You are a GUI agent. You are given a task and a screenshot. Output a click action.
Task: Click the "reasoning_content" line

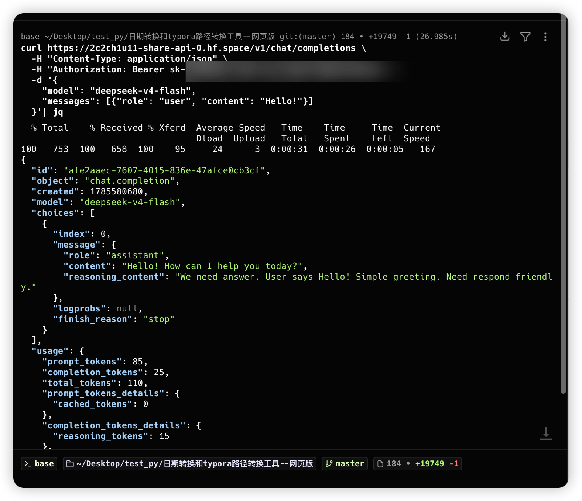(x=287, y=282)
